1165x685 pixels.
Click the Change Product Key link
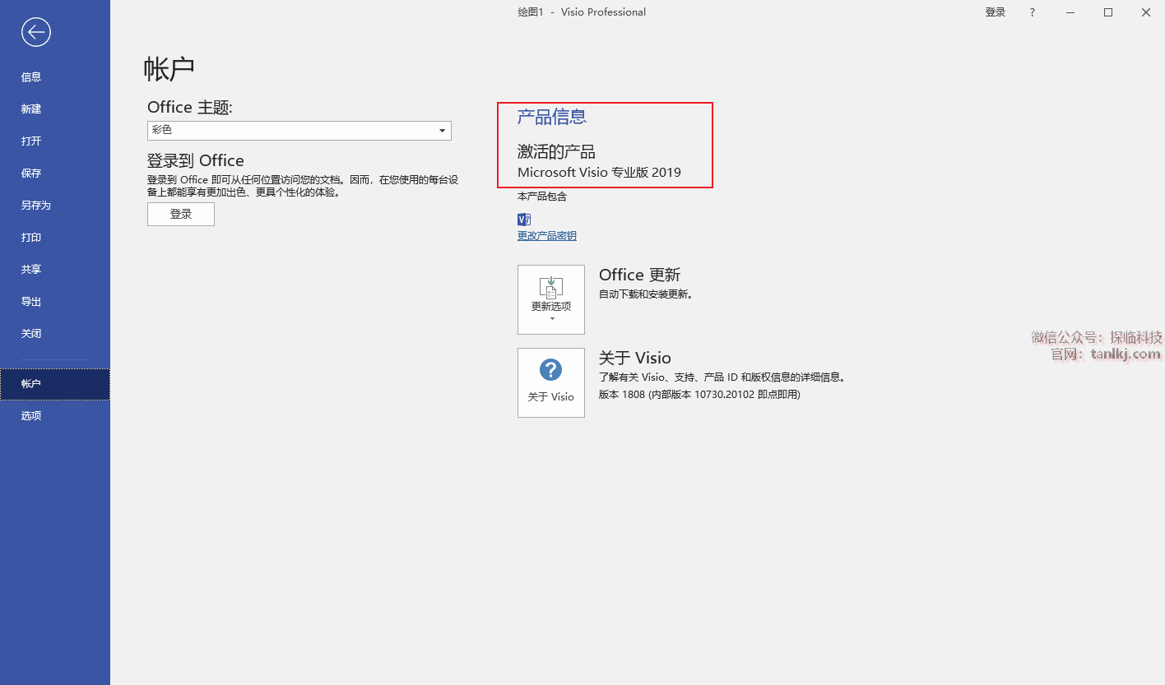coord(547,236)
